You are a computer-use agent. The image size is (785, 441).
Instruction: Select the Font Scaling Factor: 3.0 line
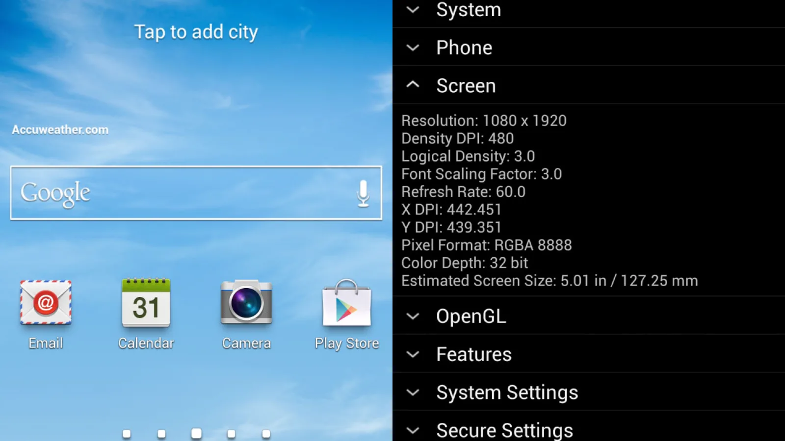point(482,174)
